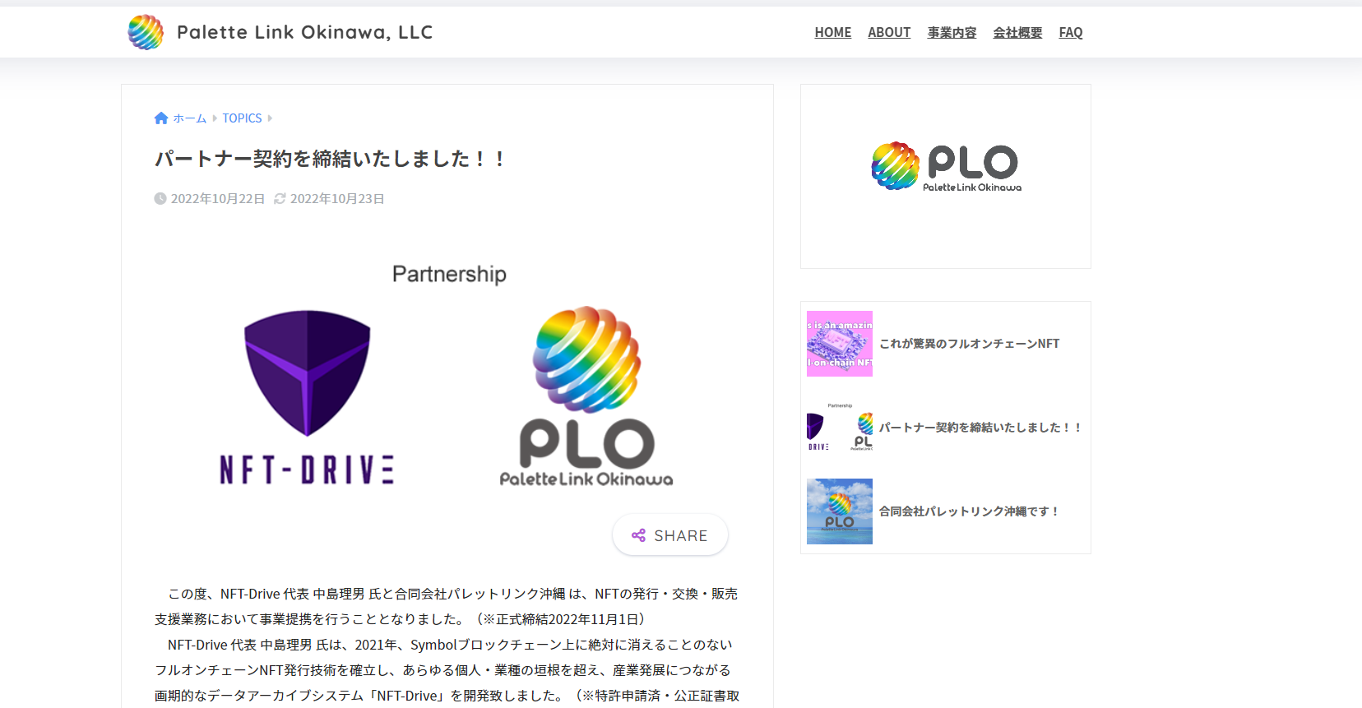
Task: Click the updated date 2022年10月23日
Action: click(337, 199)
